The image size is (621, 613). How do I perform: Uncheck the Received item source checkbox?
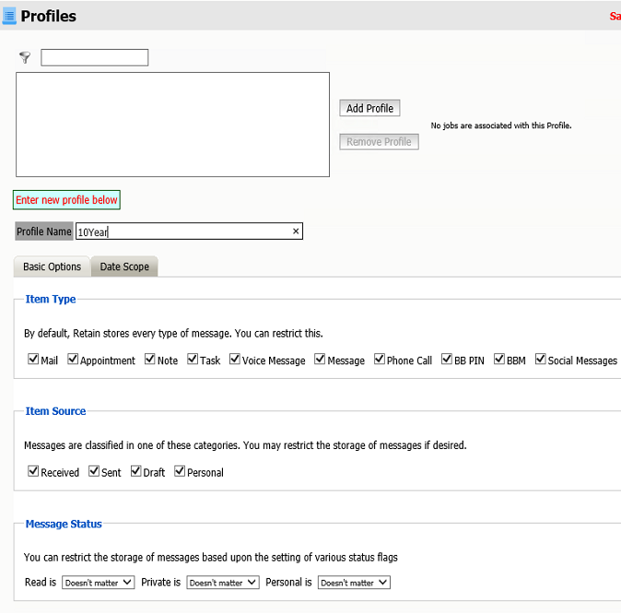tap(33, 471)
